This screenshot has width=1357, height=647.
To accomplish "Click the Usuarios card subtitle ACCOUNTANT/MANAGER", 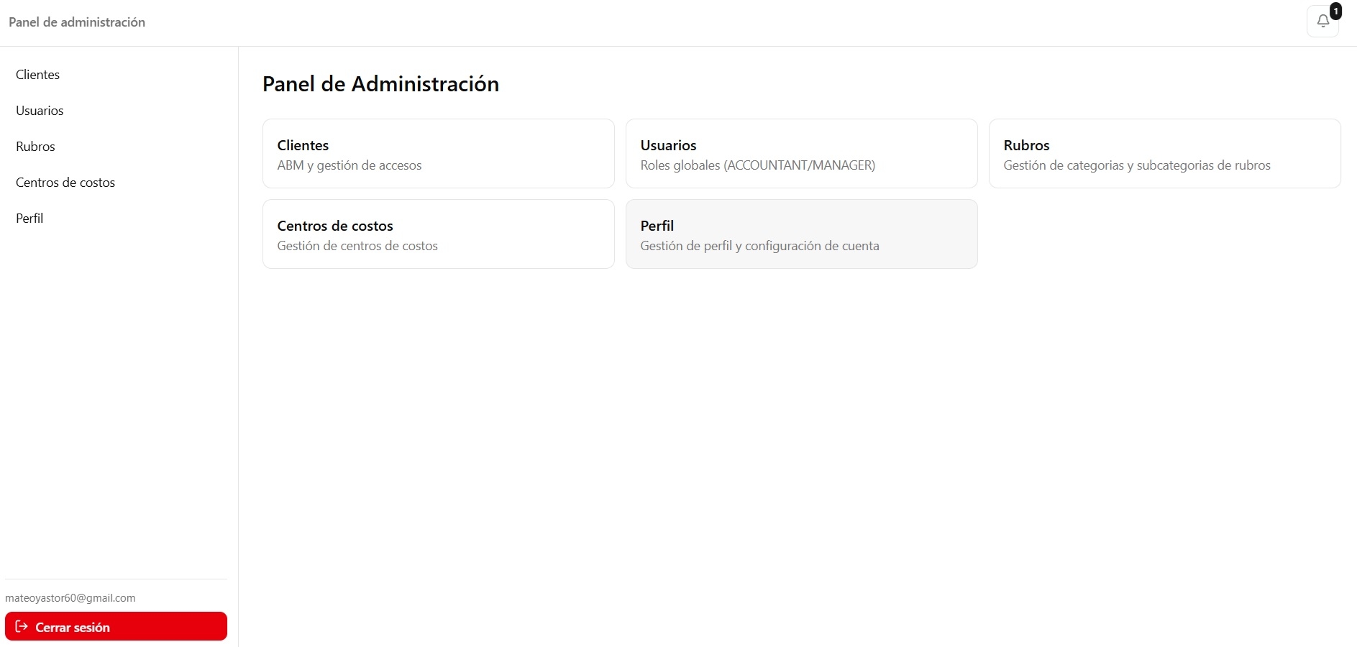I will point(758,165).
